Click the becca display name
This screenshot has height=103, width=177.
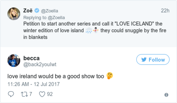[31, 58]
